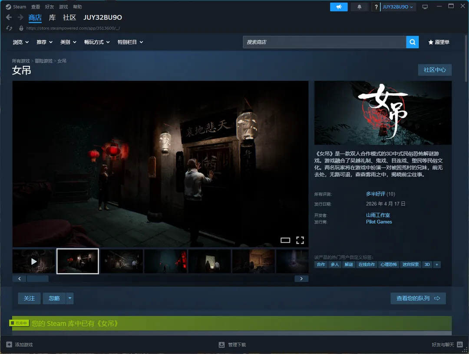Open the 愿望单 wishlist star link

coord(439,42)
